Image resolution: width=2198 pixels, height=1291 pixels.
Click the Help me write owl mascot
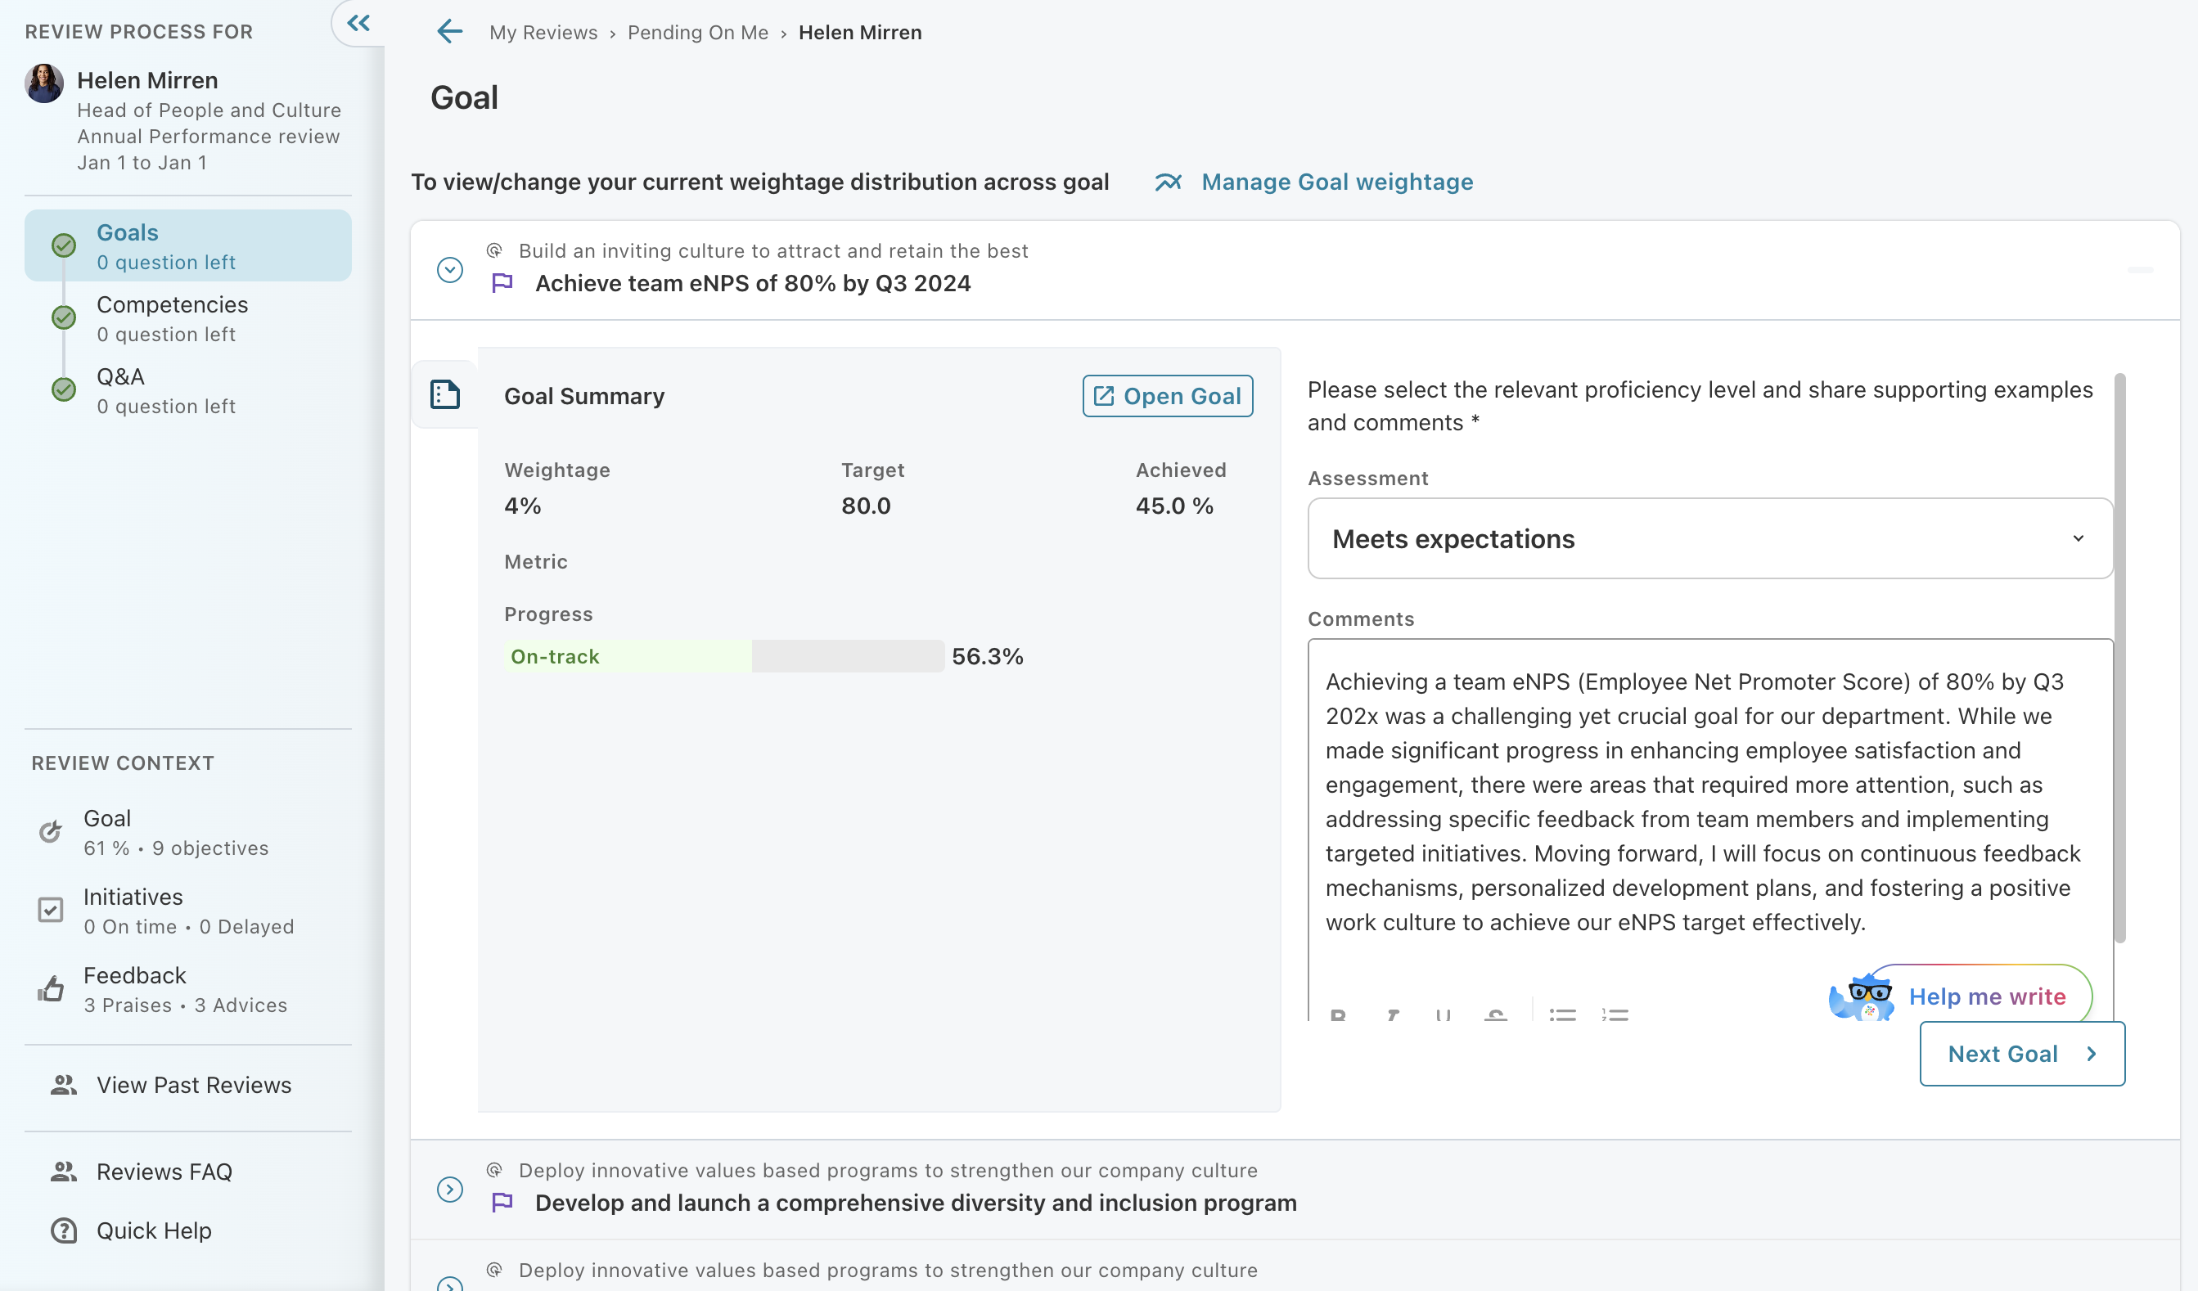coord(1862,997)
